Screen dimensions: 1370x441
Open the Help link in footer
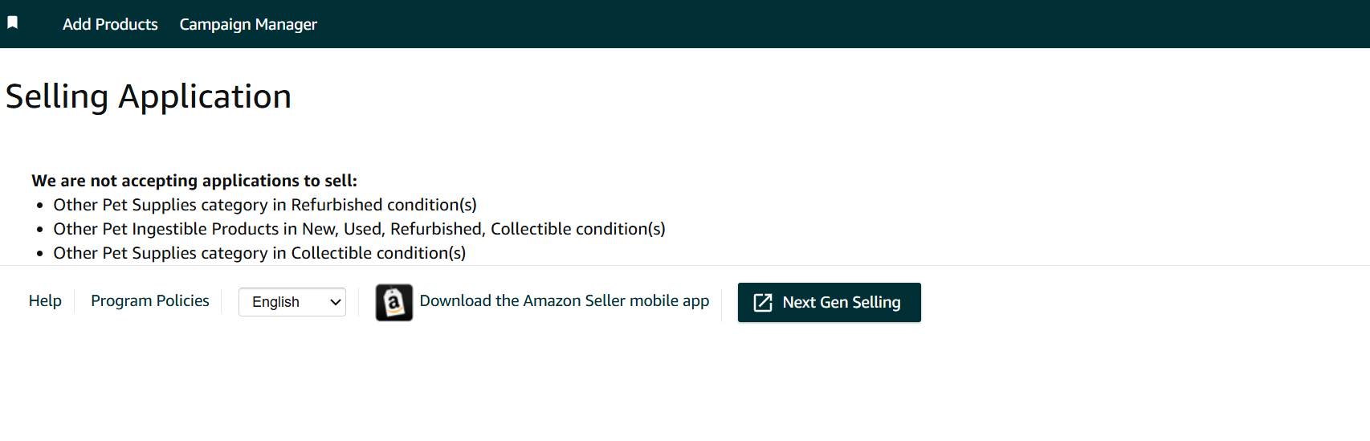[45, 300]
